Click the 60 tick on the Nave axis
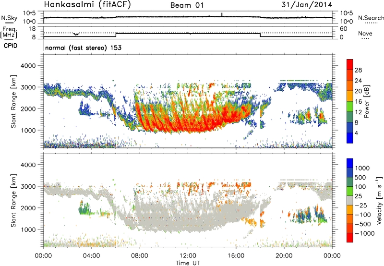 pos(344,29)
